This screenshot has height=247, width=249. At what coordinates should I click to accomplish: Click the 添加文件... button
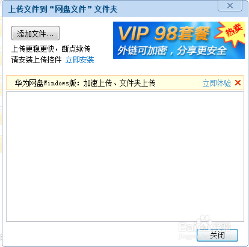[x=35, y=33]
